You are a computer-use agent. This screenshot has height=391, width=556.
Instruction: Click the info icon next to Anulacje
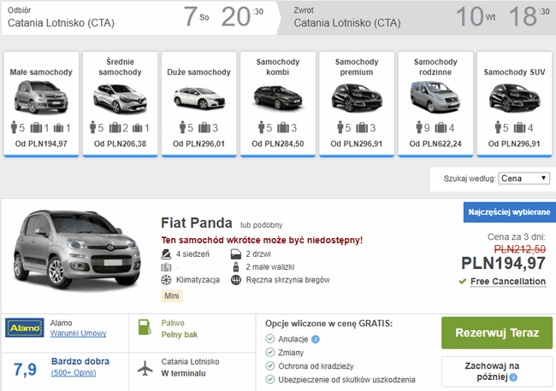tap(316, 339)
